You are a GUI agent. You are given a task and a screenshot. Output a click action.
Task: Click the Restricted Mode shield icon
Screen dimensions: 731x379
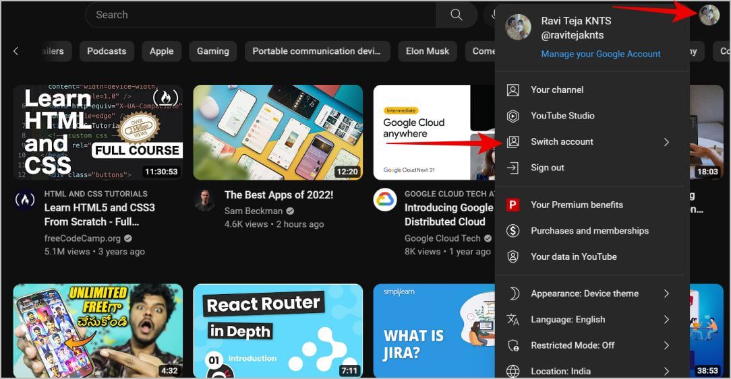(x=513, y=346)
